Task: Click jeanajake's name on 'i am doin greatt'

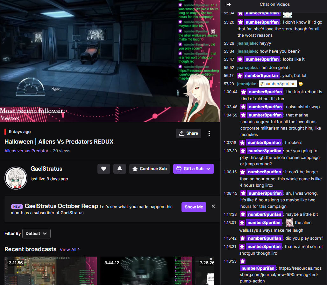Action: point(247,68)
